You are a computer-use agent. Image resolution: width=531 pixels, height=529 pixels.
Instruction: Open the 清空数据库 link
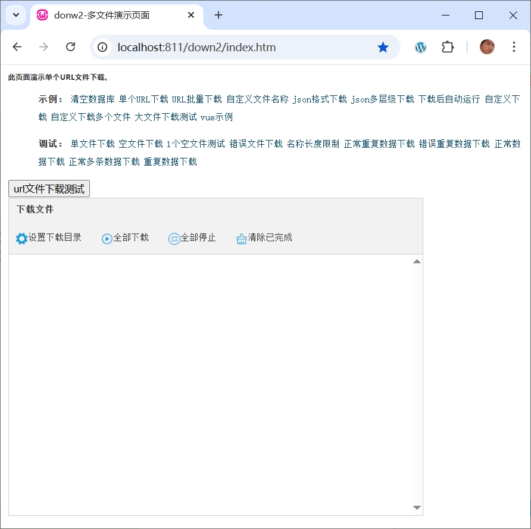coord(92,99)
